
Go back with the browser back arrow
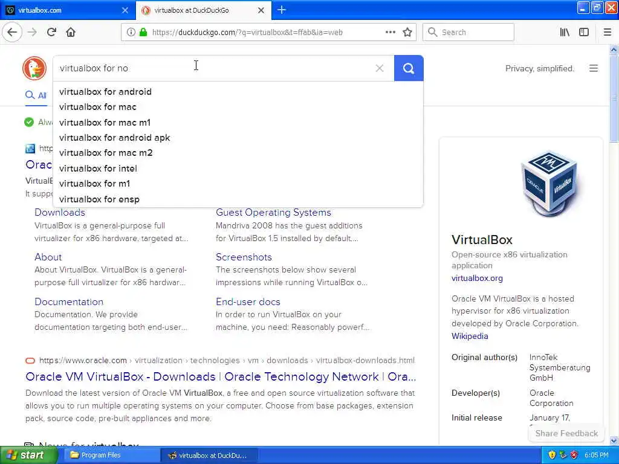12,32
